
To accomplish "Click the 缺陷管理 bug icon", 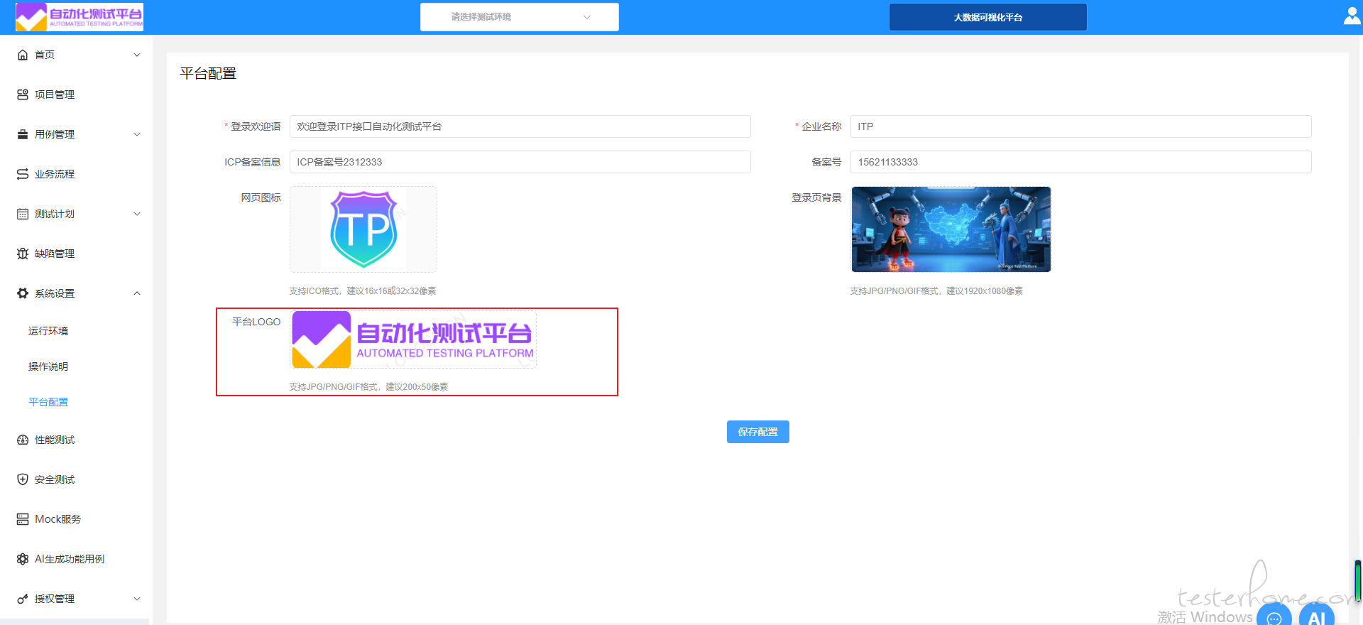I will 23,254.
